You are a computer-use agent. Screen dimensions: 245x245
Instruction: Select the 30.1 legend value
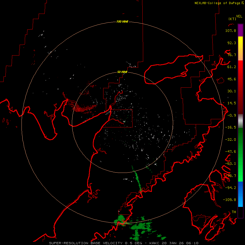coord(232,91)
